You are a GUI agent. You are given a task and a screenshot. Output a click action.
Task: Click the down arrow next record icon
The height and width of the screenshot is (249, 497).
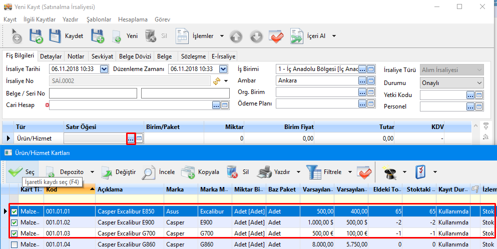pyautogui.click(x=256, y=36)
